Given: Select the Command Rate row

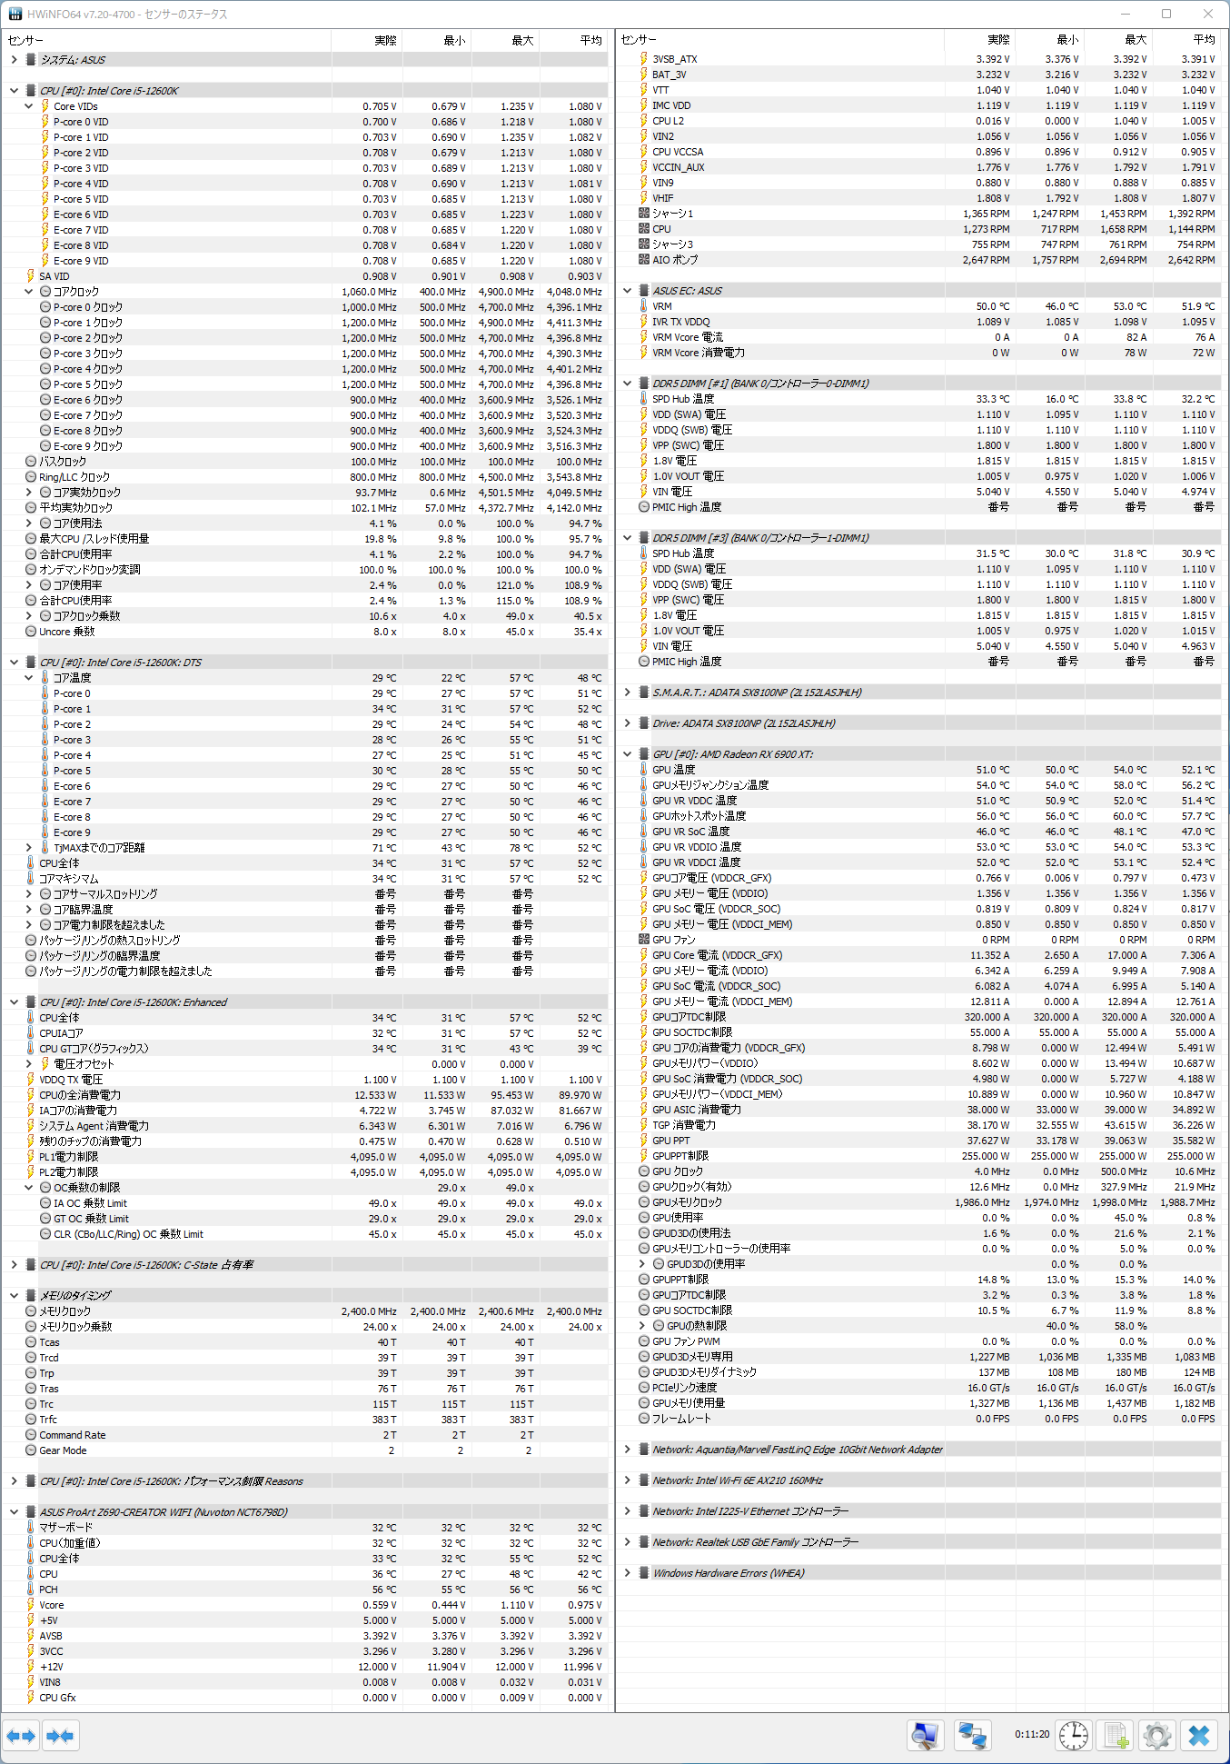Looking at the screenshot, I should (x=305, y=1435).
